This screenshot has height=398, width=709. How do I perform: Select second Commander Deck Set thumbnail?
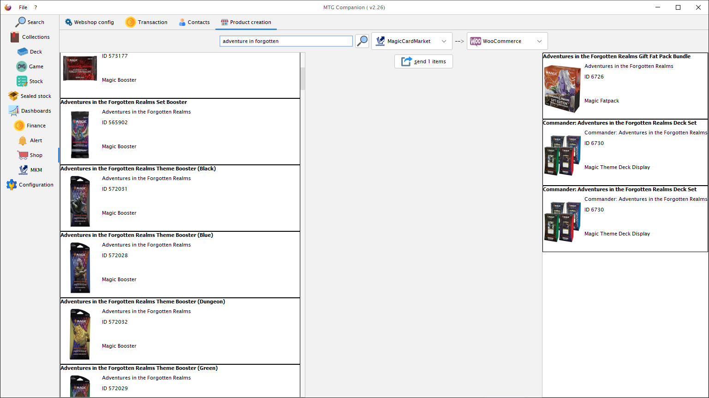pos(562,222)
